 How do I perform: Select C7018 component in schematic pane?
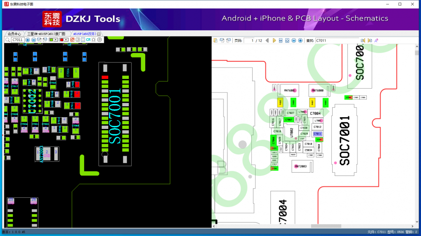click(277, 131)
